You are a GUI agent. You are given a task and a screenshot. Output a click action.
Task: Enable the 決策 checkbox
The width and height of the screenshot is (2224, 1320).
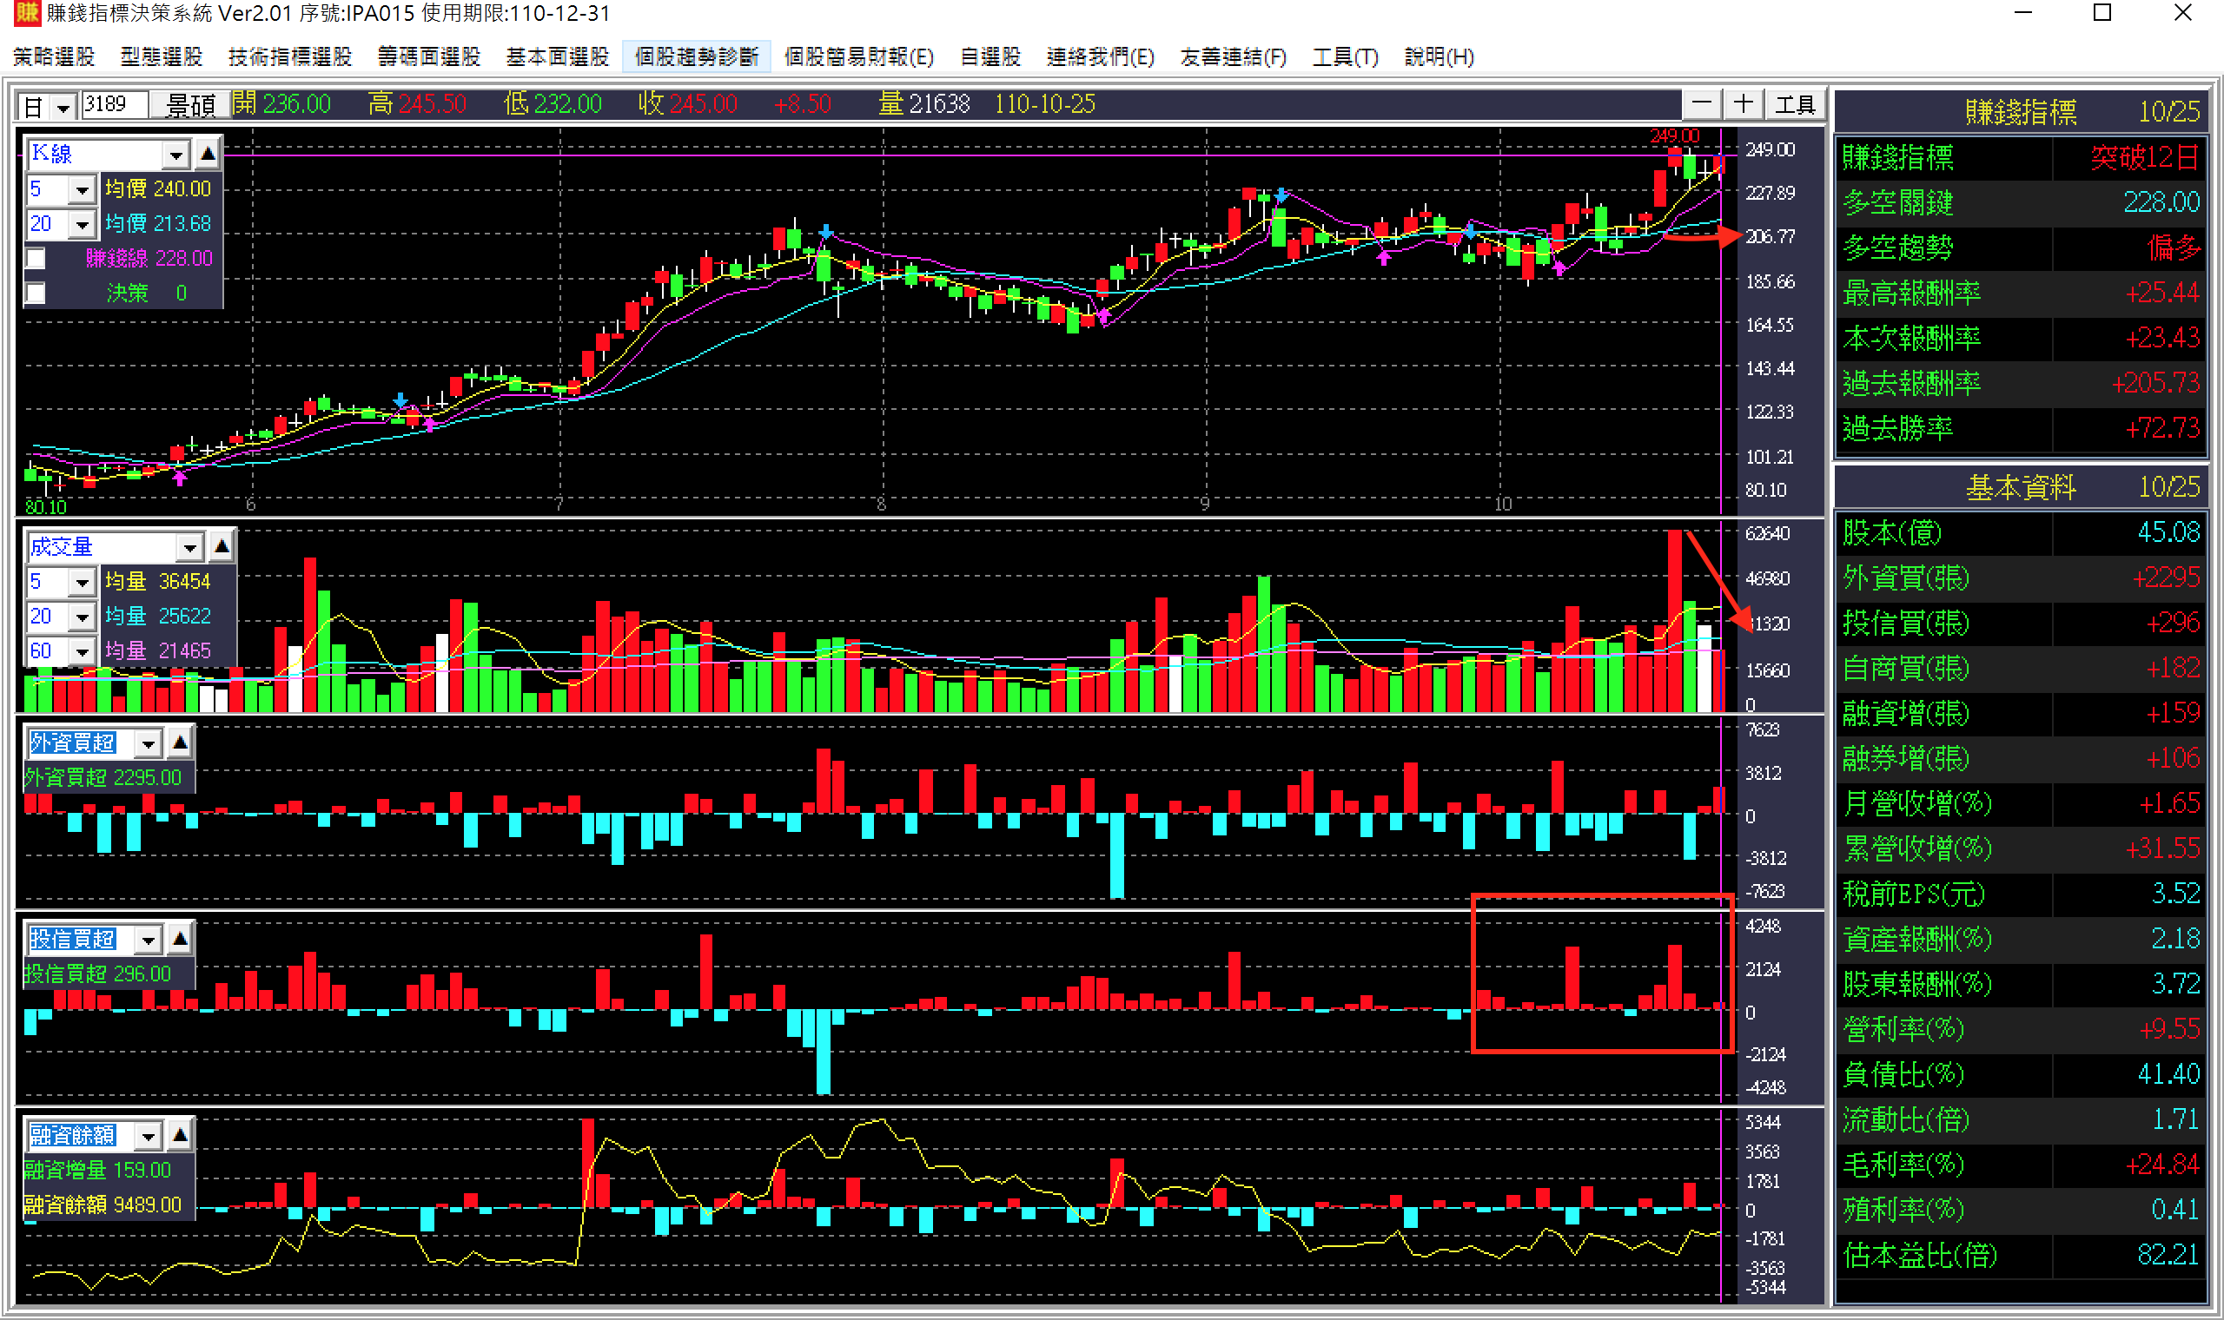click(36, 293)
